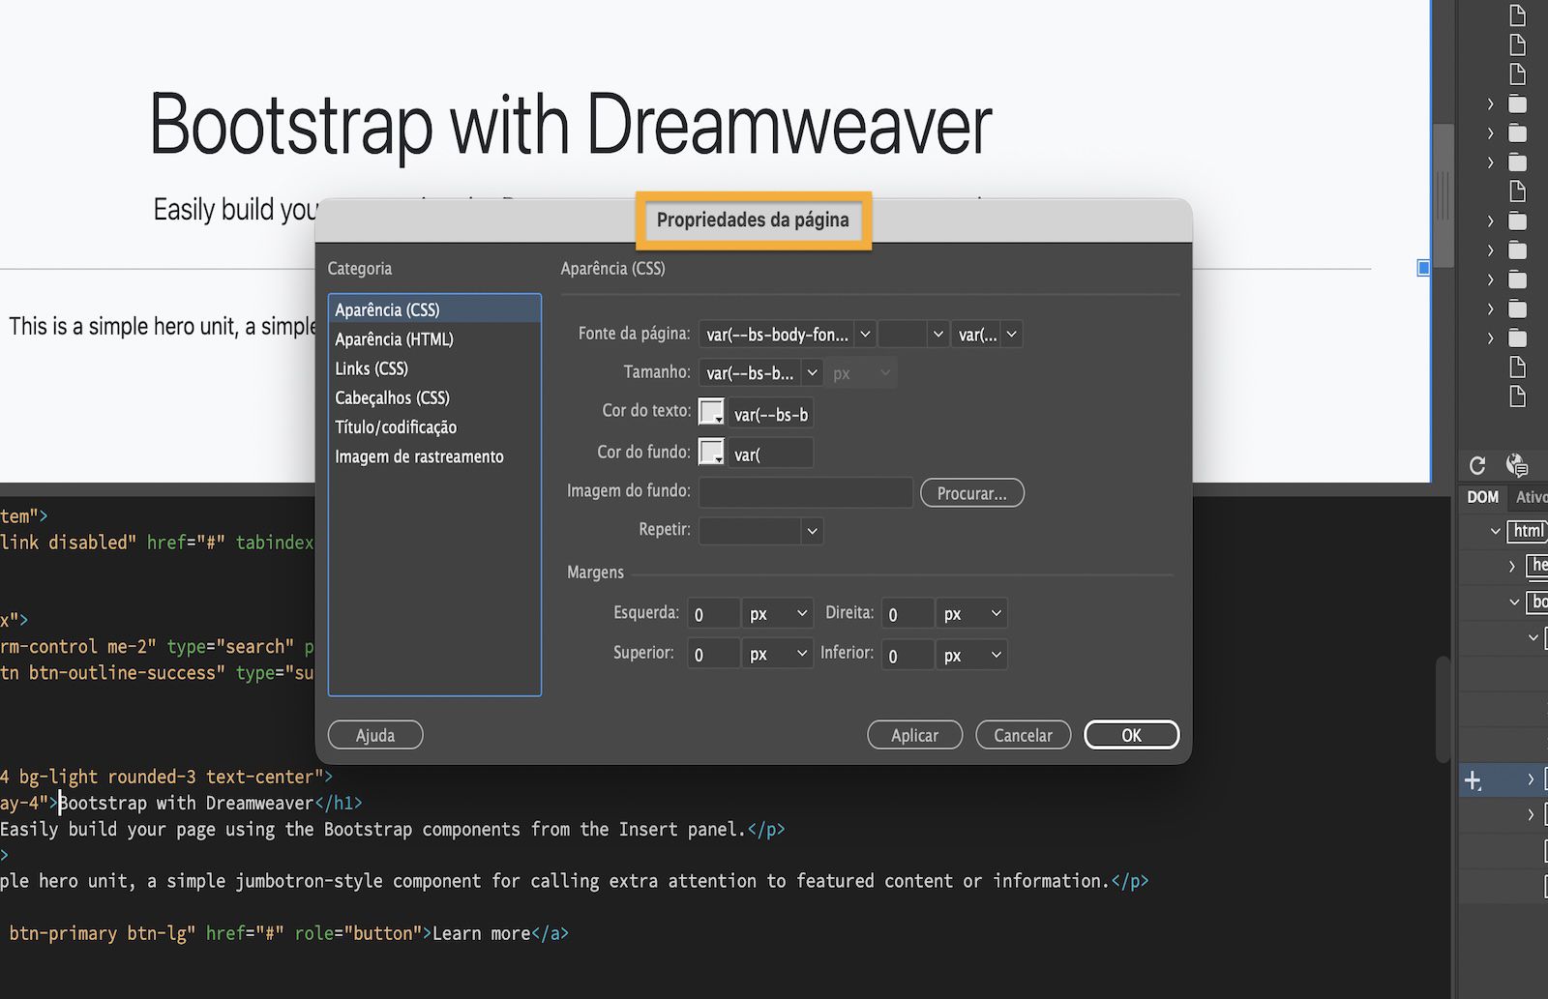Click the Superior margin value field
The height and width of the screenshot is (999, 1548).
click(713, 655)
